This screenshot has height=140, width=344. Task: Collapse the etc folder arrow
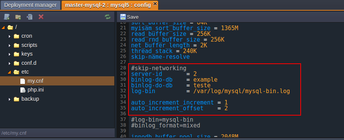(x=9, y=72)
